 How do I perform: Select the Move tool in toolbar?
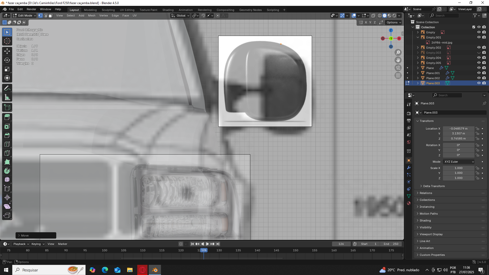7,51
